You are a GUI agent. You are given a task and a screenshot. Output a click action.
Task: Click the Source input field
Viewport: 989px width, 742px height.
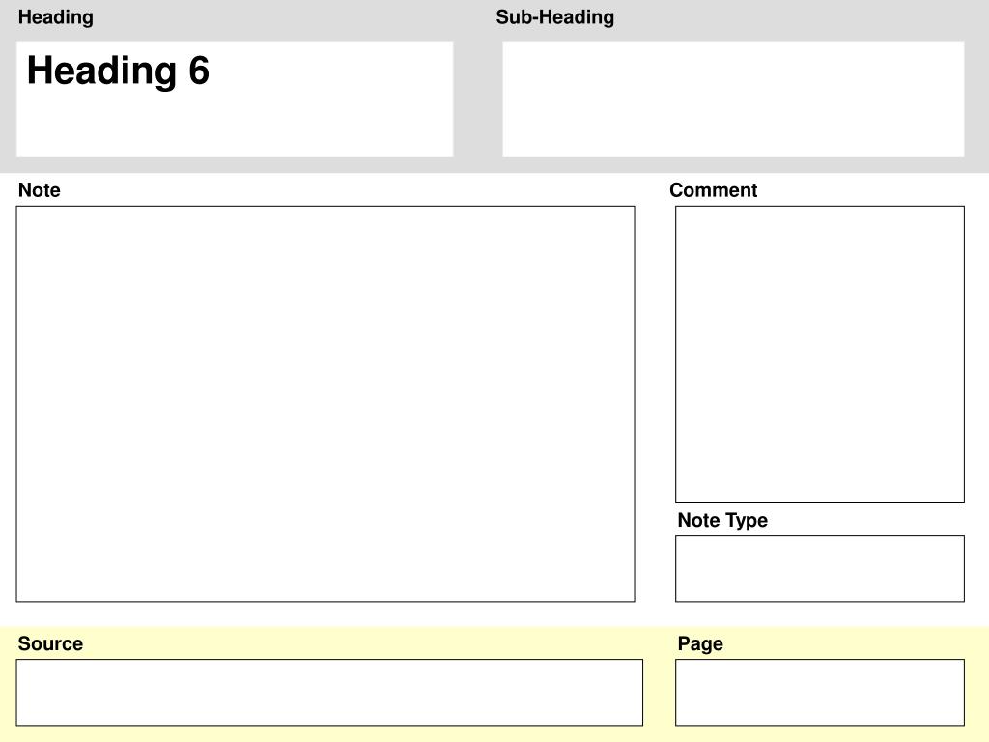(x=329, y=692)
